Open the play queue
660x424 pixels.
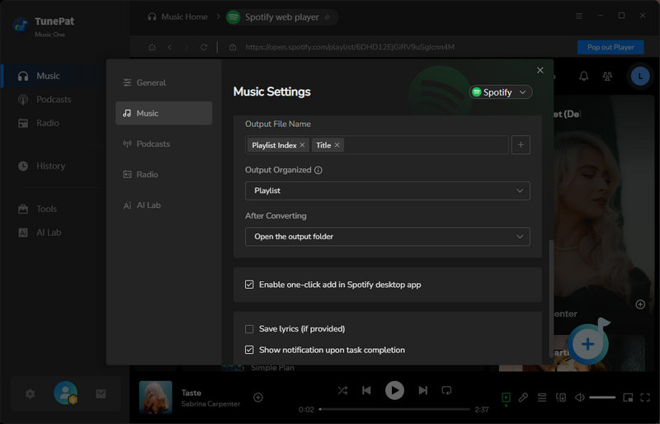tap(542, 398)
